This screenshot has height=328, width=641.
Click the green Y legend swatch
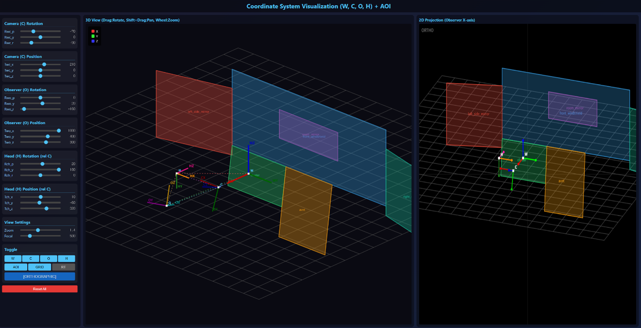[x=93, y=36]
